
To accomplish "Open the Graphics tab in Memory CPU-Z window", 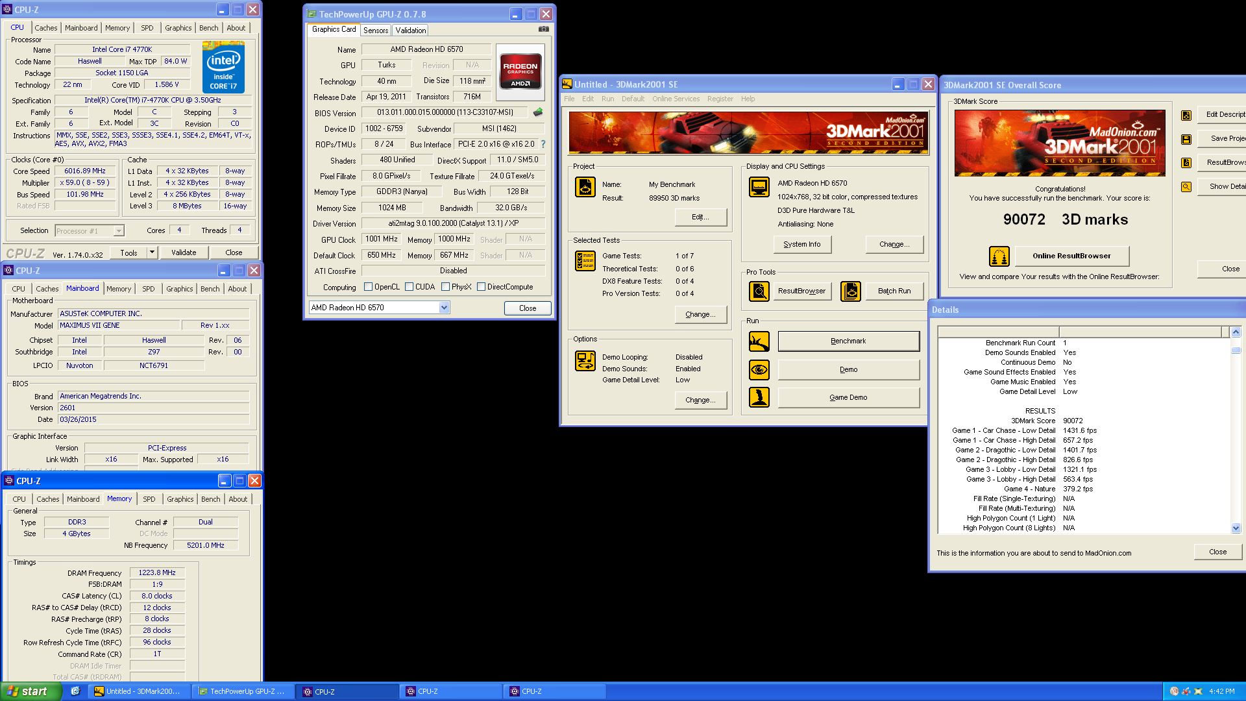I will [180, 499].
